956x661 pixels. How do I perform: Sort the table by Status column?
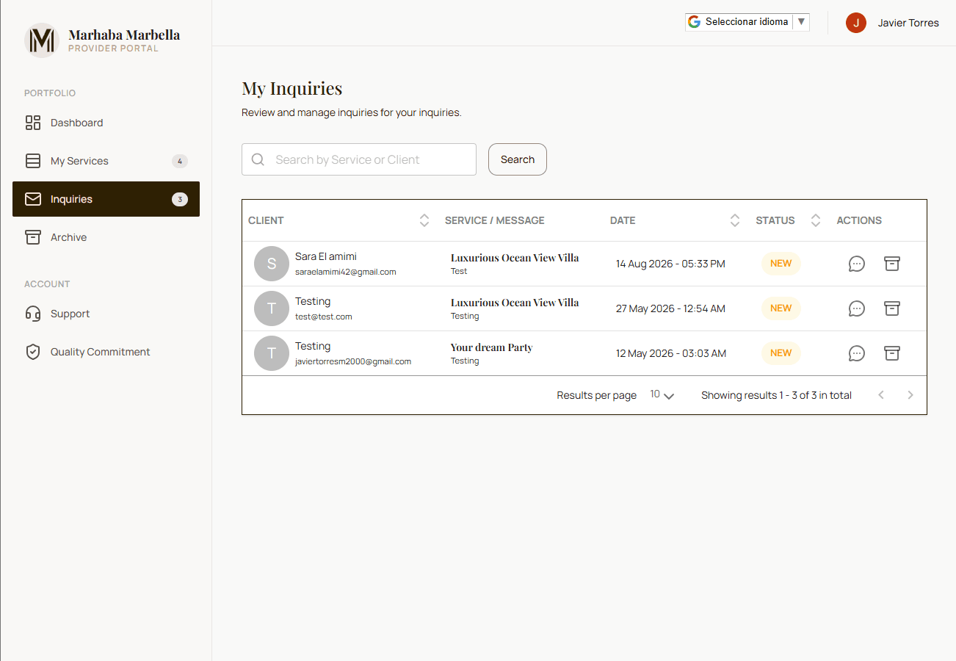click(x=816, y=220)
